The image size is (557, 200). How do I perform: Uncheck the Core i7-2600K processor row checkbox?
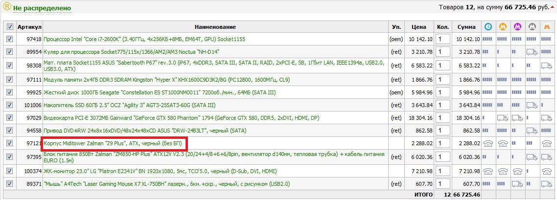click(10, 39)
